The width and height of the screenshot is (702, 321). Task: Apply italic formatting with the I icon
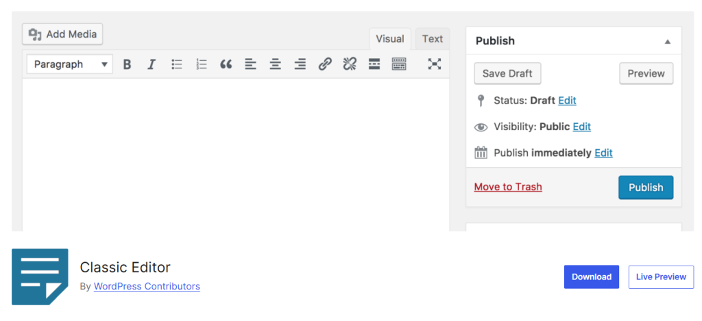tap(152, 64)
